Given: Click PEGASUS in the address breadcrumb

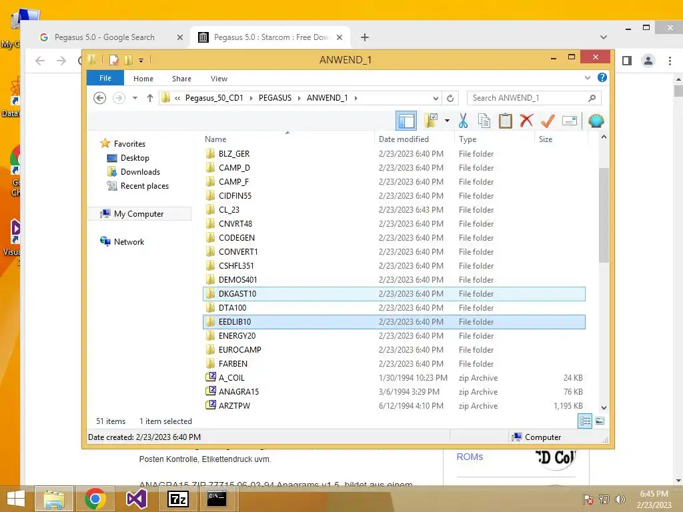Looking at the screenshot, I should 275,98.
